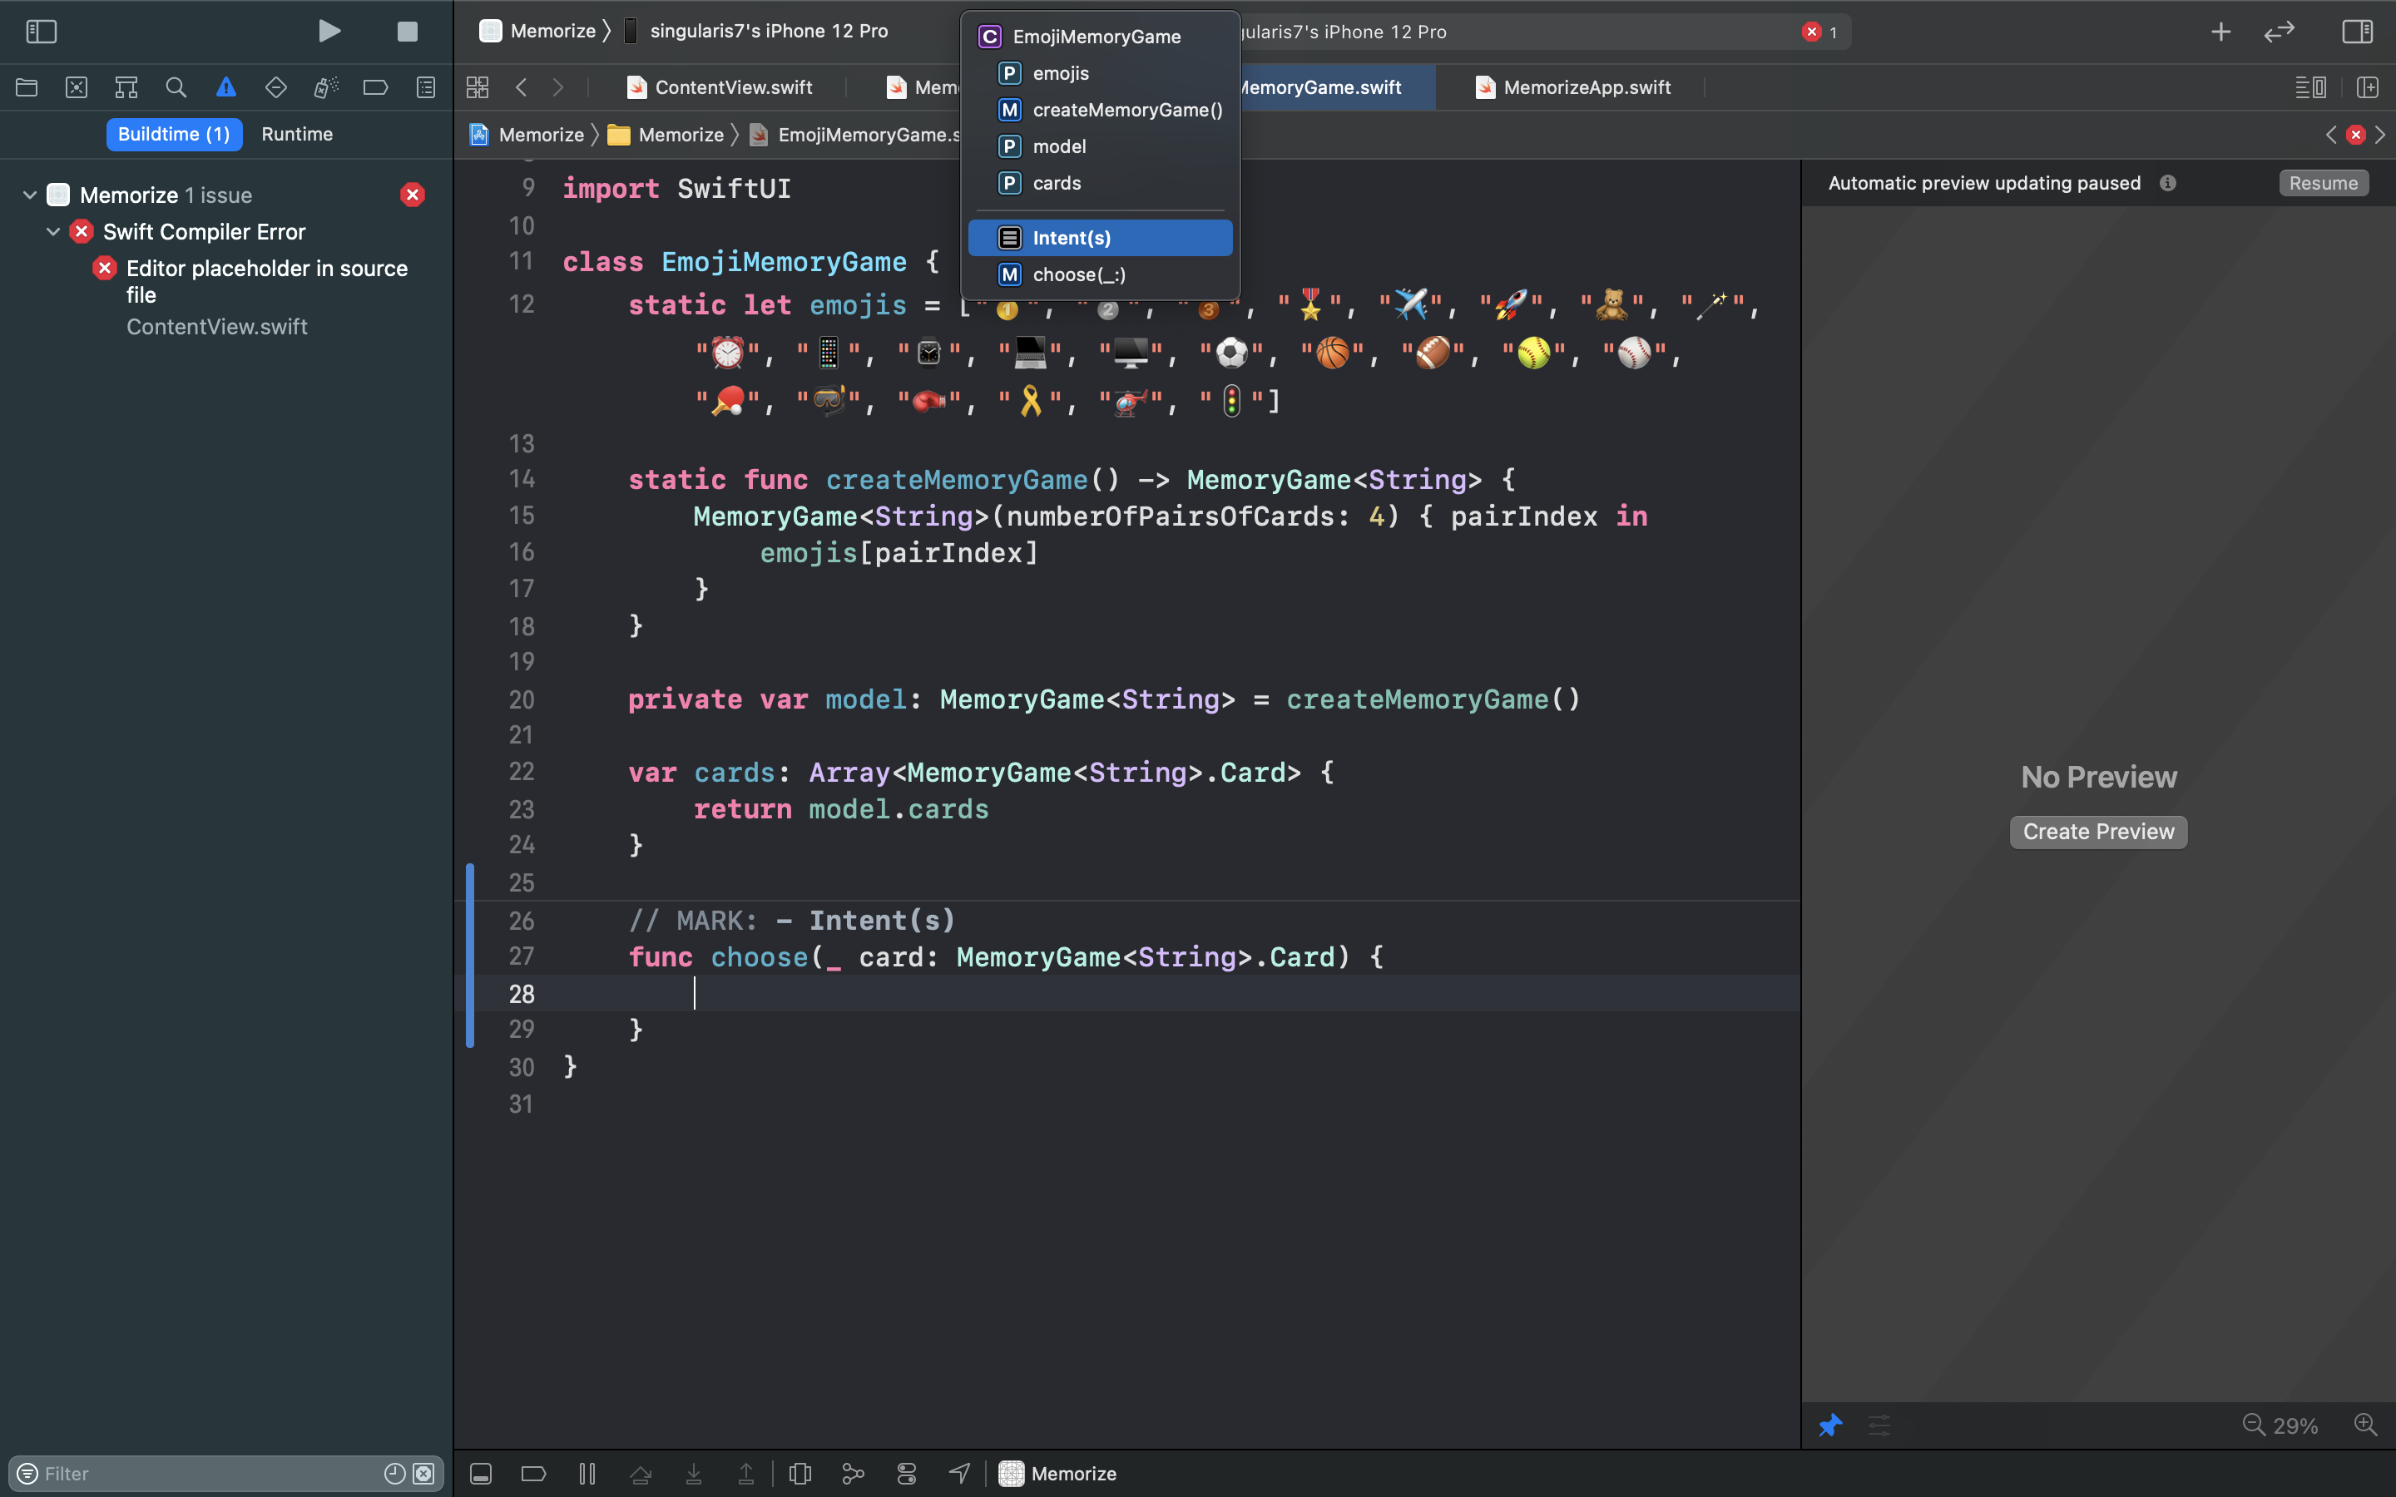
Task: Open the related items grid icon
Action: pyautogui.click(x=478, y=87)
